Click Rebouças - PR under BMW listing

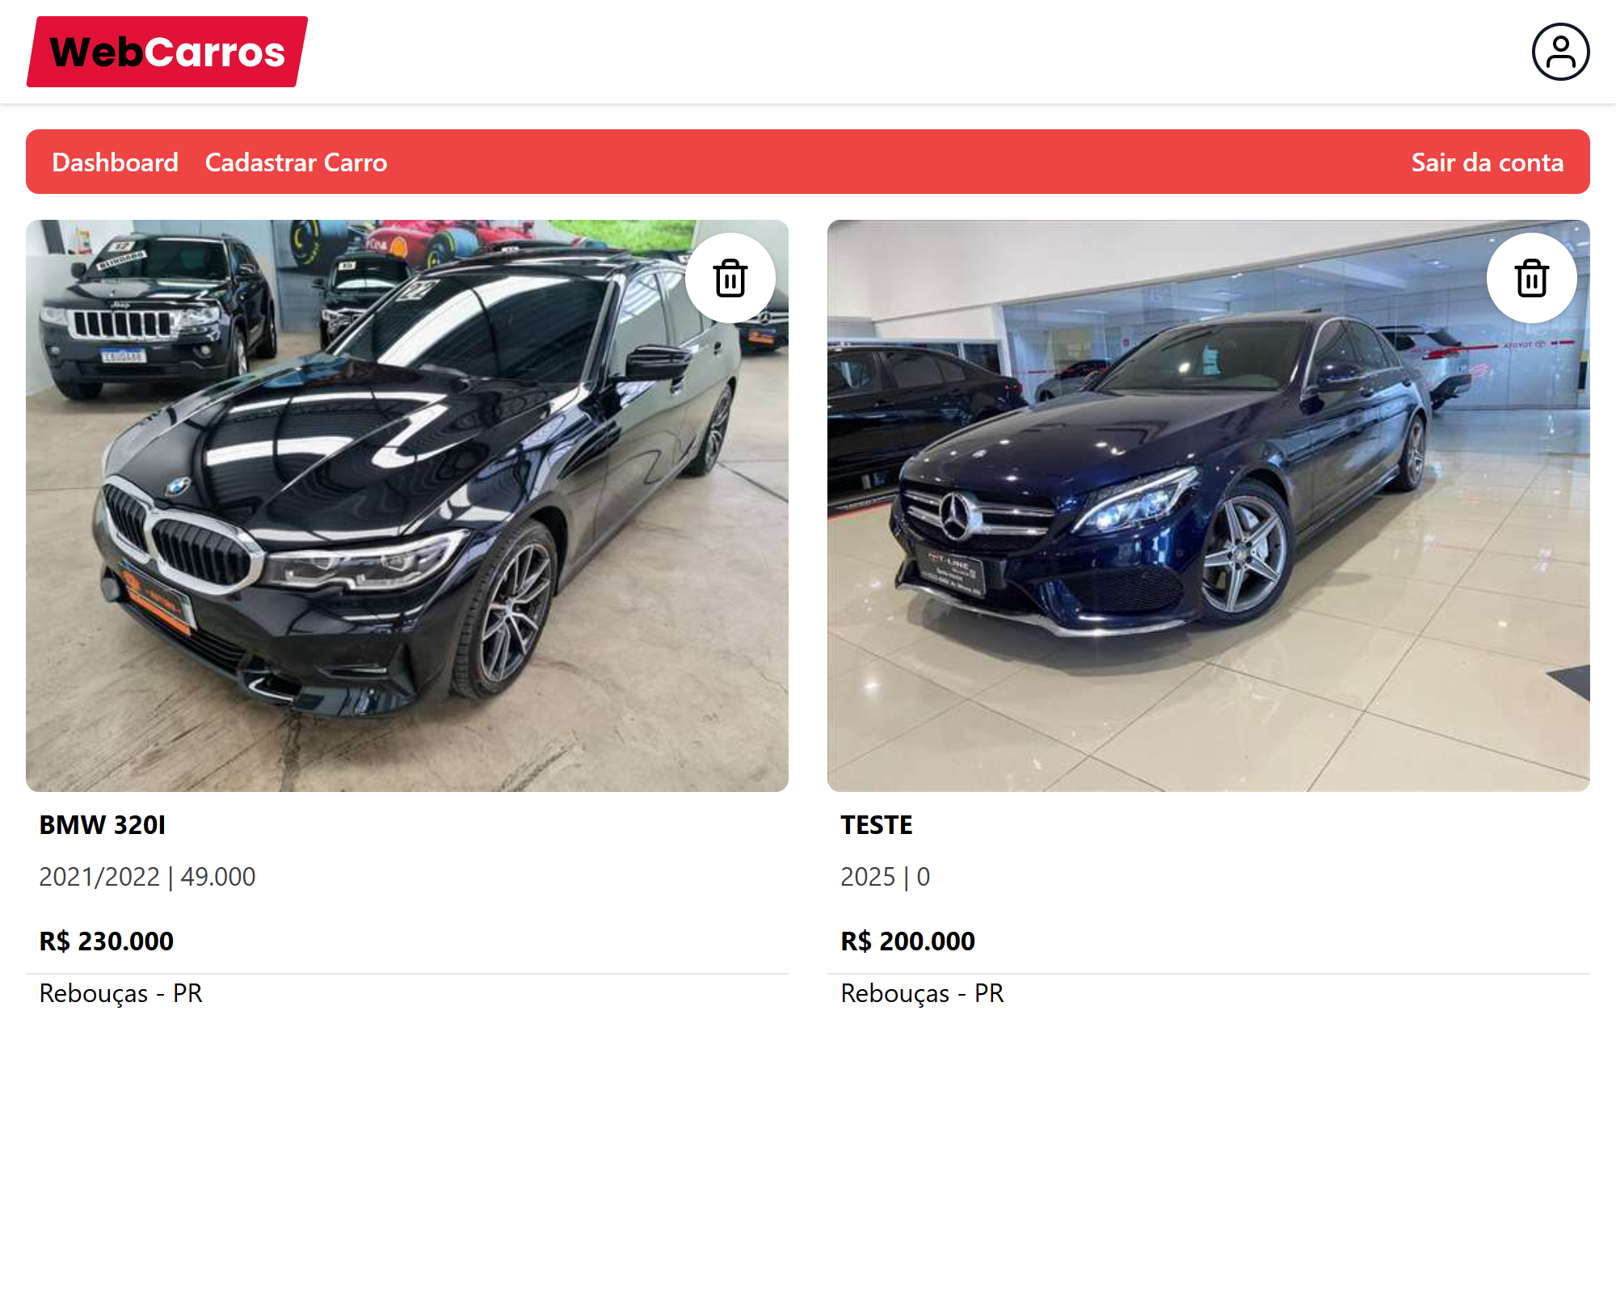(x=121, y=993)
